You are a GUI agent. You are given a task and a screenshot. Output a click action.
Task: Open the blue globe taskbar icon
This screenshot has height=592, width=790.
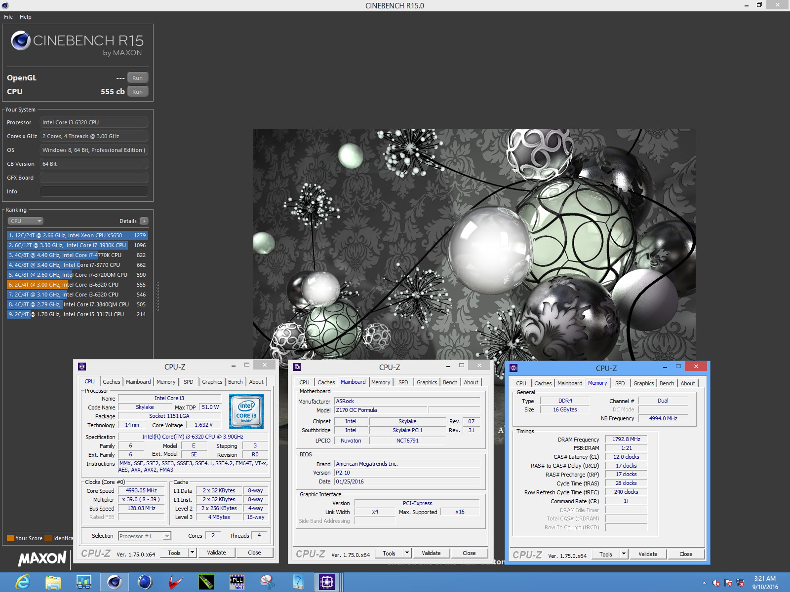pyautogui.click(x=145, y=582)
